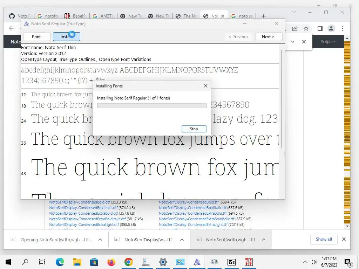Open NotoSerifDisplay-CondensedExtraBold.ttf link
359x269 pixels.
point(193,213)
